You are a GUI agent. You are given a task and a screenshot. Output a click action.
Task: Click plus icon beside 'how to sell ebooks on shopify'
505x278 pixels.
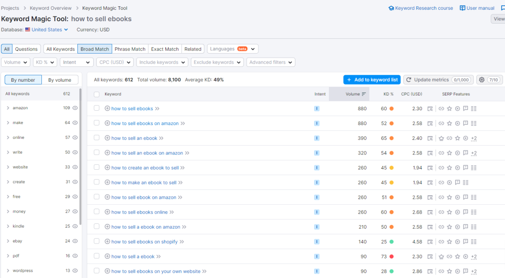pyautogui.click(x=107, y=242)
